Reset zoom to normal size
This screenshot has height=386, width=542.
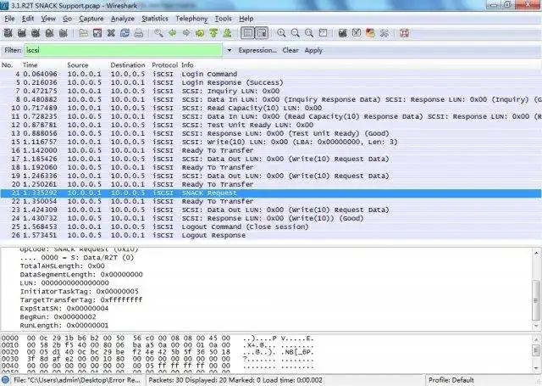tap(309, 33)
